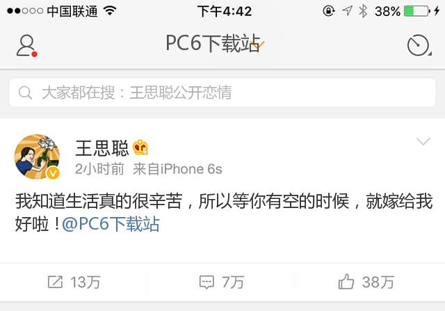Viewport: 445px width, 311px height.
Task: Tap the 2小时前 timestamp
Action: (x=99, y=169)
